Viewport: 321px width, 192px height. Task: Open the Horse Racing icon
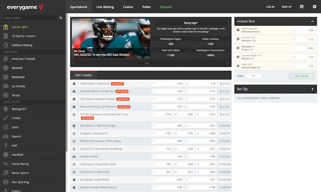pyautogui.click(x=6, y=164)
